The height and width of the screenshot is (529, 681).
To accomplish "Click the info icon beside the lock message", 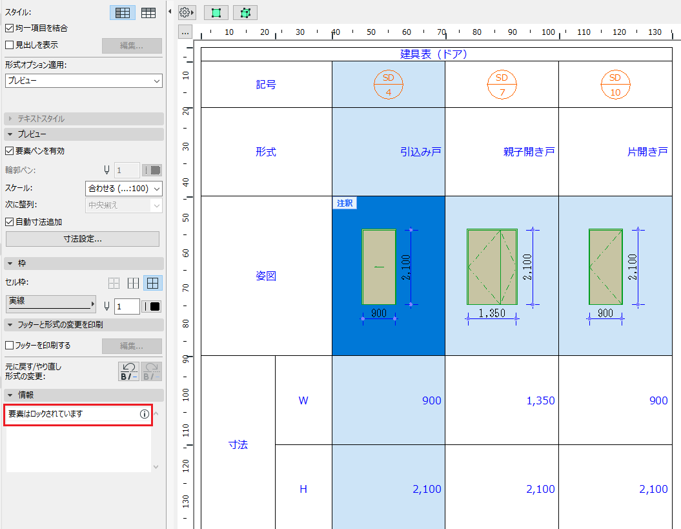I will click(x=145, y=414).
